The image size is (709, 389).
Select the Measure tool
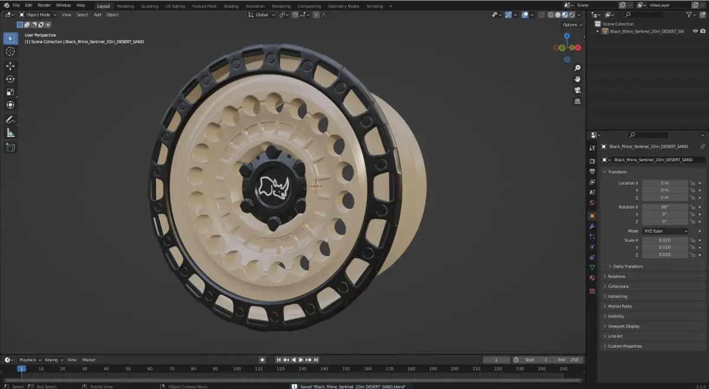pyautogui.click(x=10, y=133)
